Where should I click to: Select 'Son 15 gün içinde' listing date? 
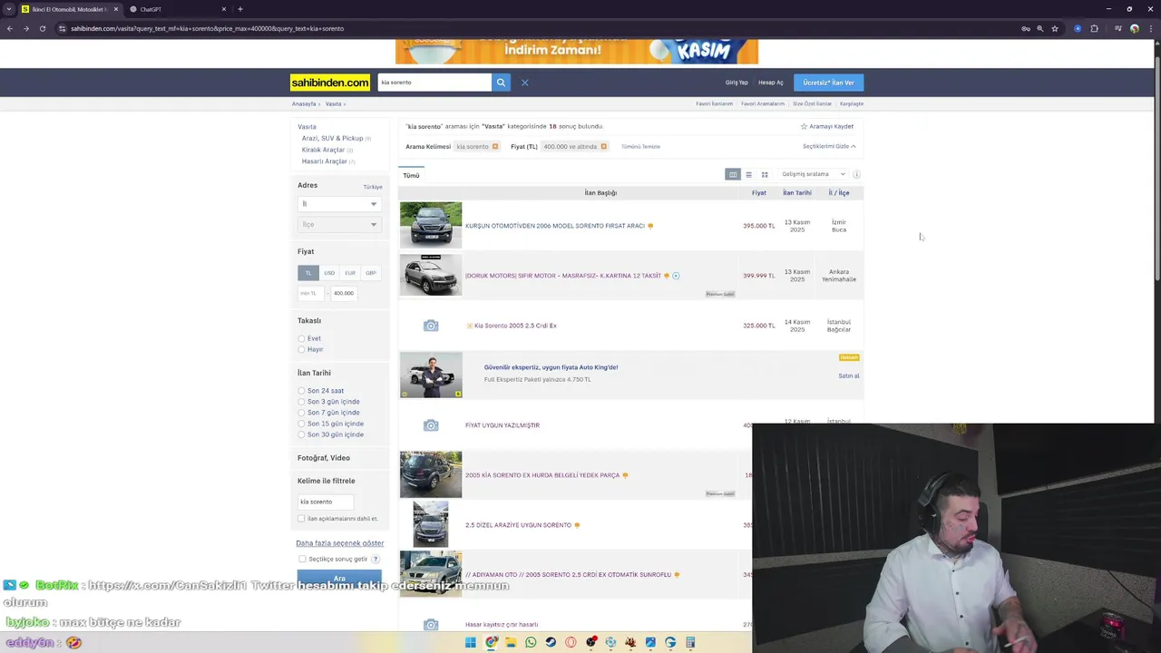(x=301, y=424)
